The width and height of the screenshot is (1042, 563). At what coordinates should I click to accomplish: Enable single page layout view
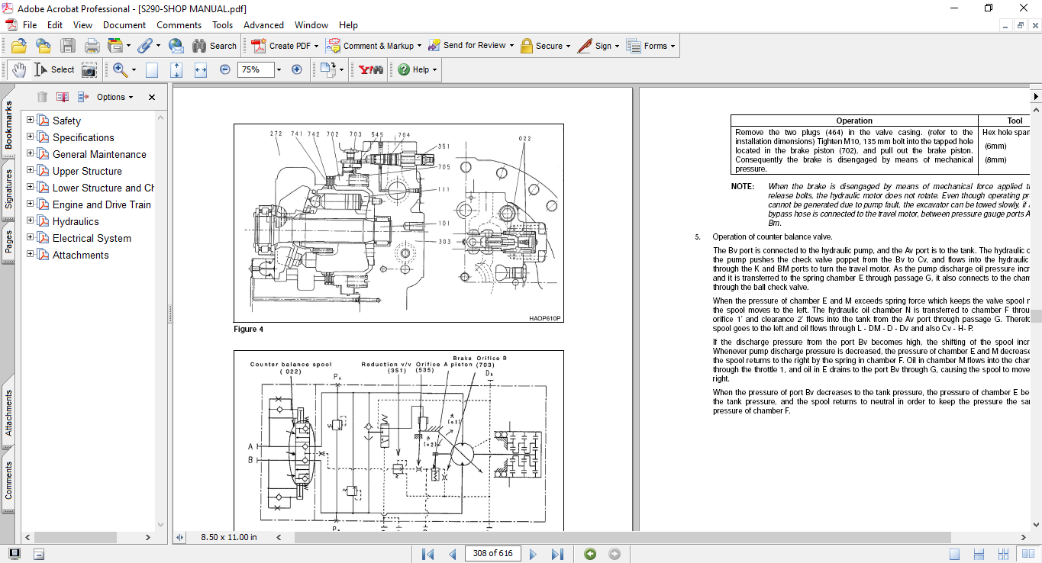[954, 554]
